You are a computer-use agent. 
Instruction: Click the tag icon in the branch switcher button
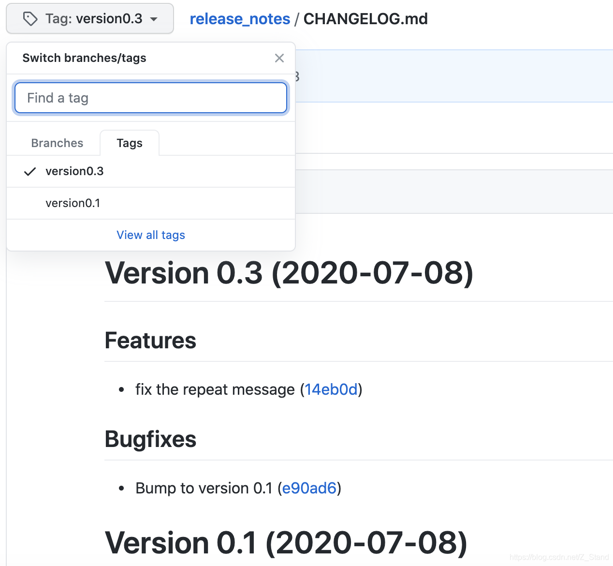(x=30, y=18)
